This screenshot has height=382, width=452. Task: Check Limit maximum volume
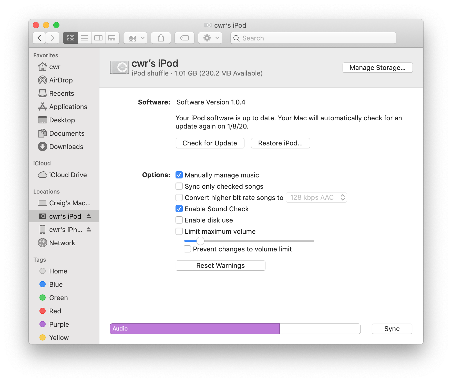click(x=179, y=231)
